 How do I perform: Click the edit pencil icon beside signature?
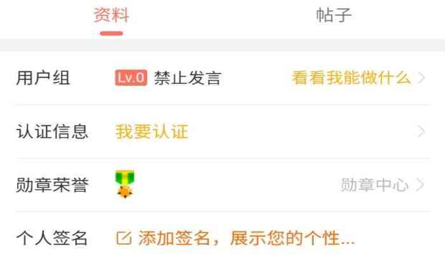point(124,238)
